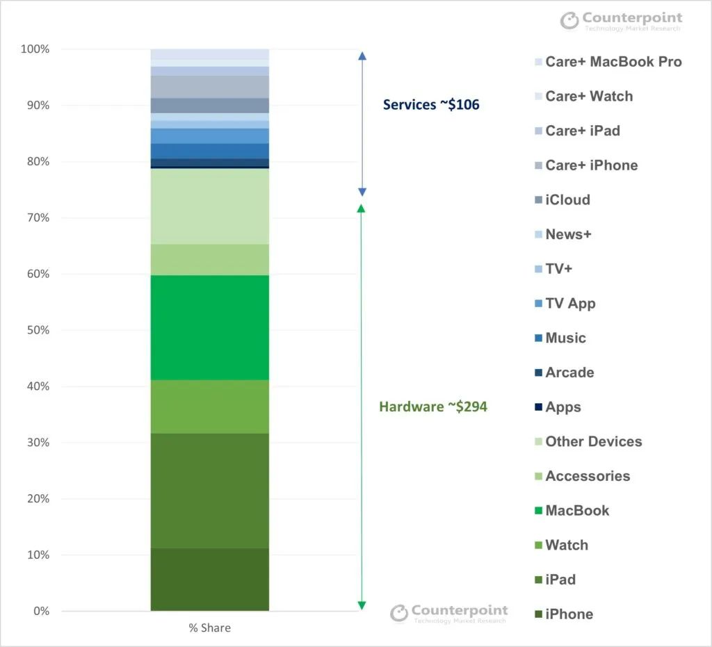Select the pale green Other Devices bar segment

[x=210, y=206]
